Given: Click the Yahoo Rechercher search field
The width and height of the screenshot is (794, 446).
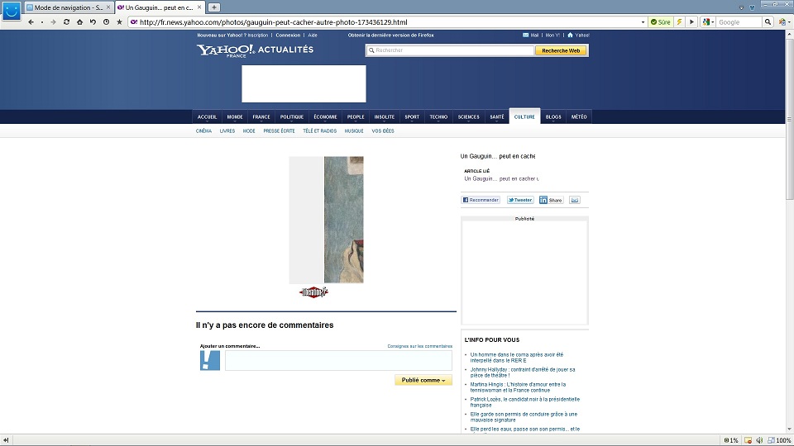Looking at the screenshot, I should [x=450, y=50].
